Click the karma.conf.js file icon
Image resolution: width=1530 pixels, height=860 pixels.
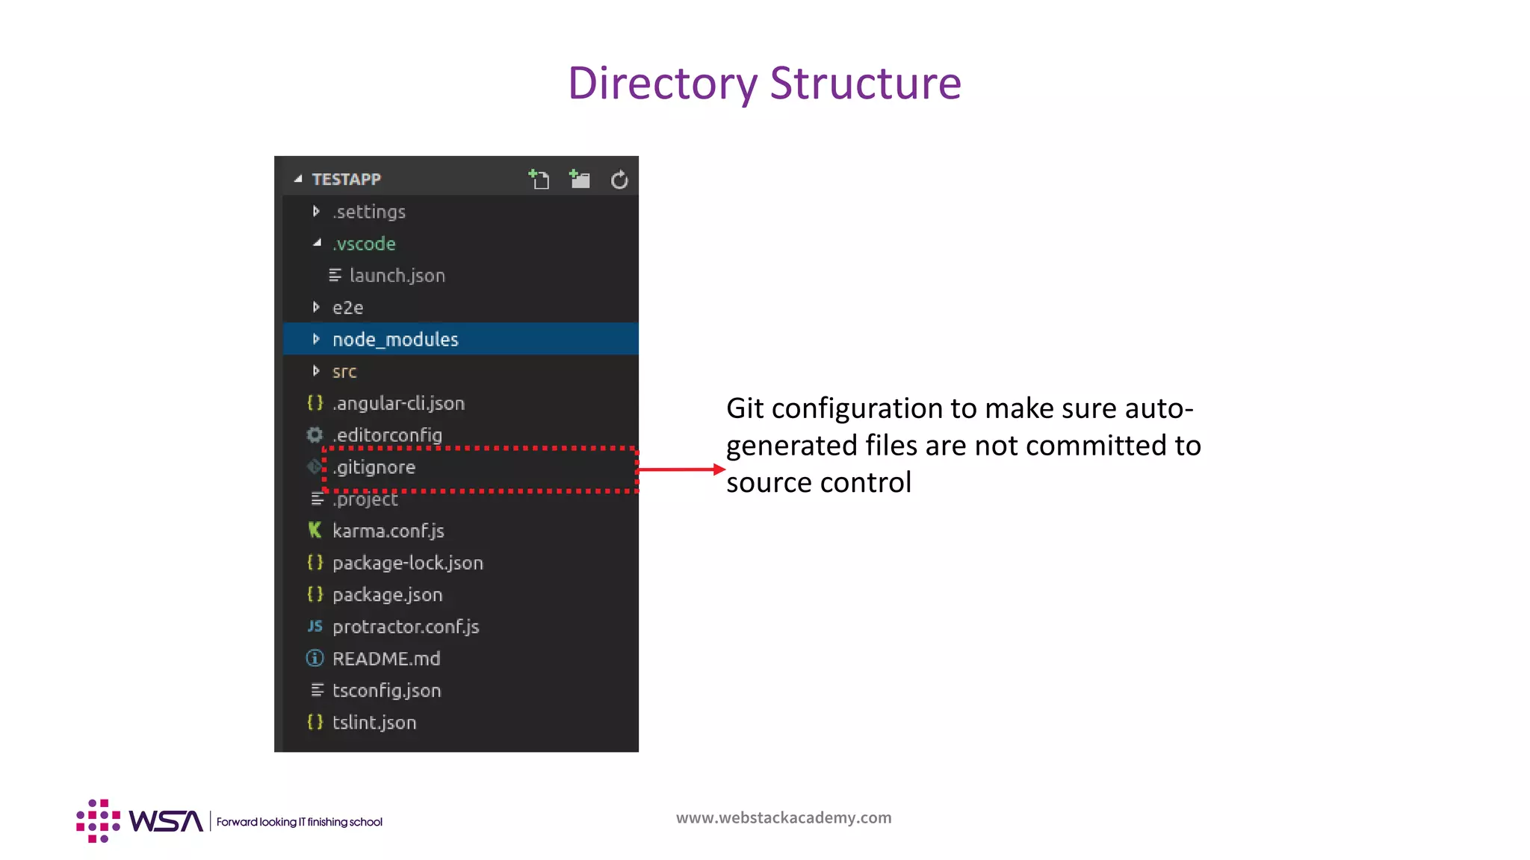[315, 530]
